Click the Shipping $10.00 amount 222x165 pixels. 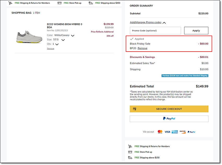coord(204,69)
